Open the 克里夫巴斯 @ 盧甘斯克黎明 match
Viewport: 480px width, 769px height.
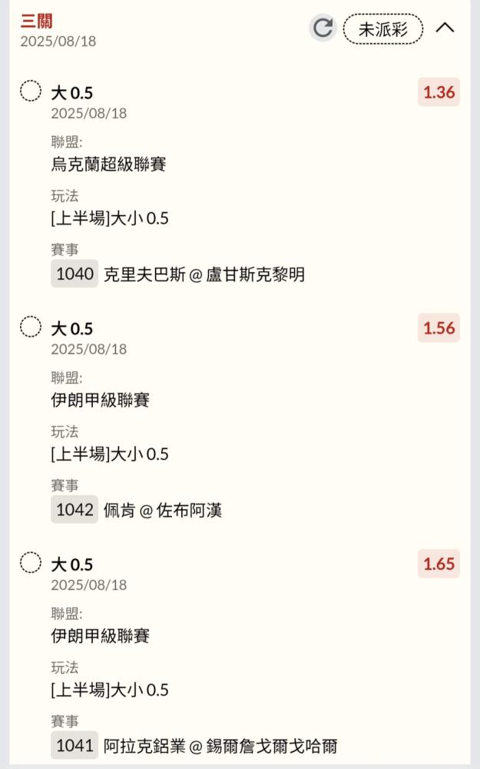[204, 275]
